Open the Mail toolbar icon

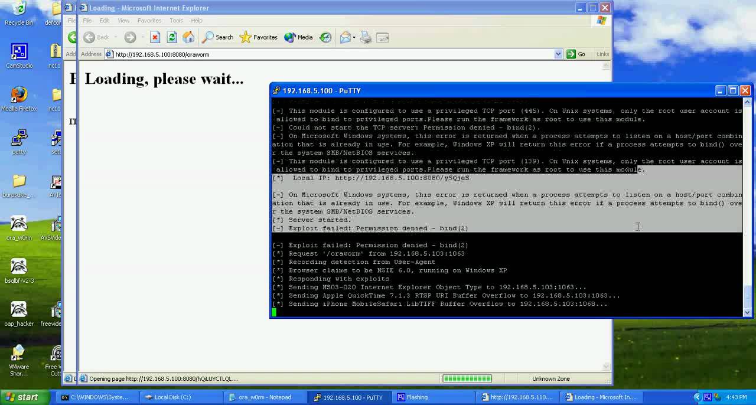(345, 37)
